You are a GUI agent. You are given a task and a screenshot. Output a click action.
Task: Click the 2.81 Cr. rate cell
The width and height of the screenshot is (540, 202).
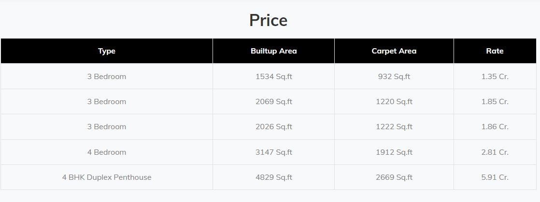click(495, 152)
